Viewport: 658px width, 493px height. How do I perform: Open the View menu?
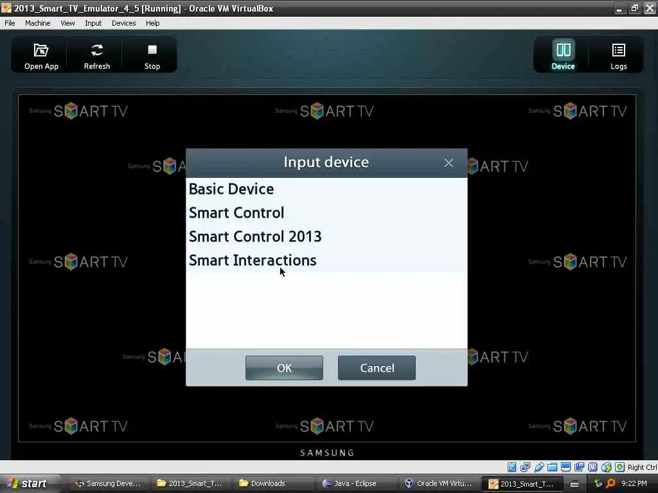[x=67, y=23]
